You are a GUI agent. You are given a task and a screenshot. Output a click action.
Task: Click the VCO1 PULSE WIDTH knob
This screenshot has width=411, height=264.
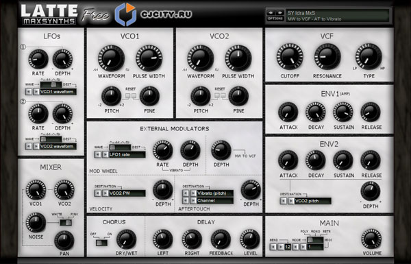(x=149, y=58)
